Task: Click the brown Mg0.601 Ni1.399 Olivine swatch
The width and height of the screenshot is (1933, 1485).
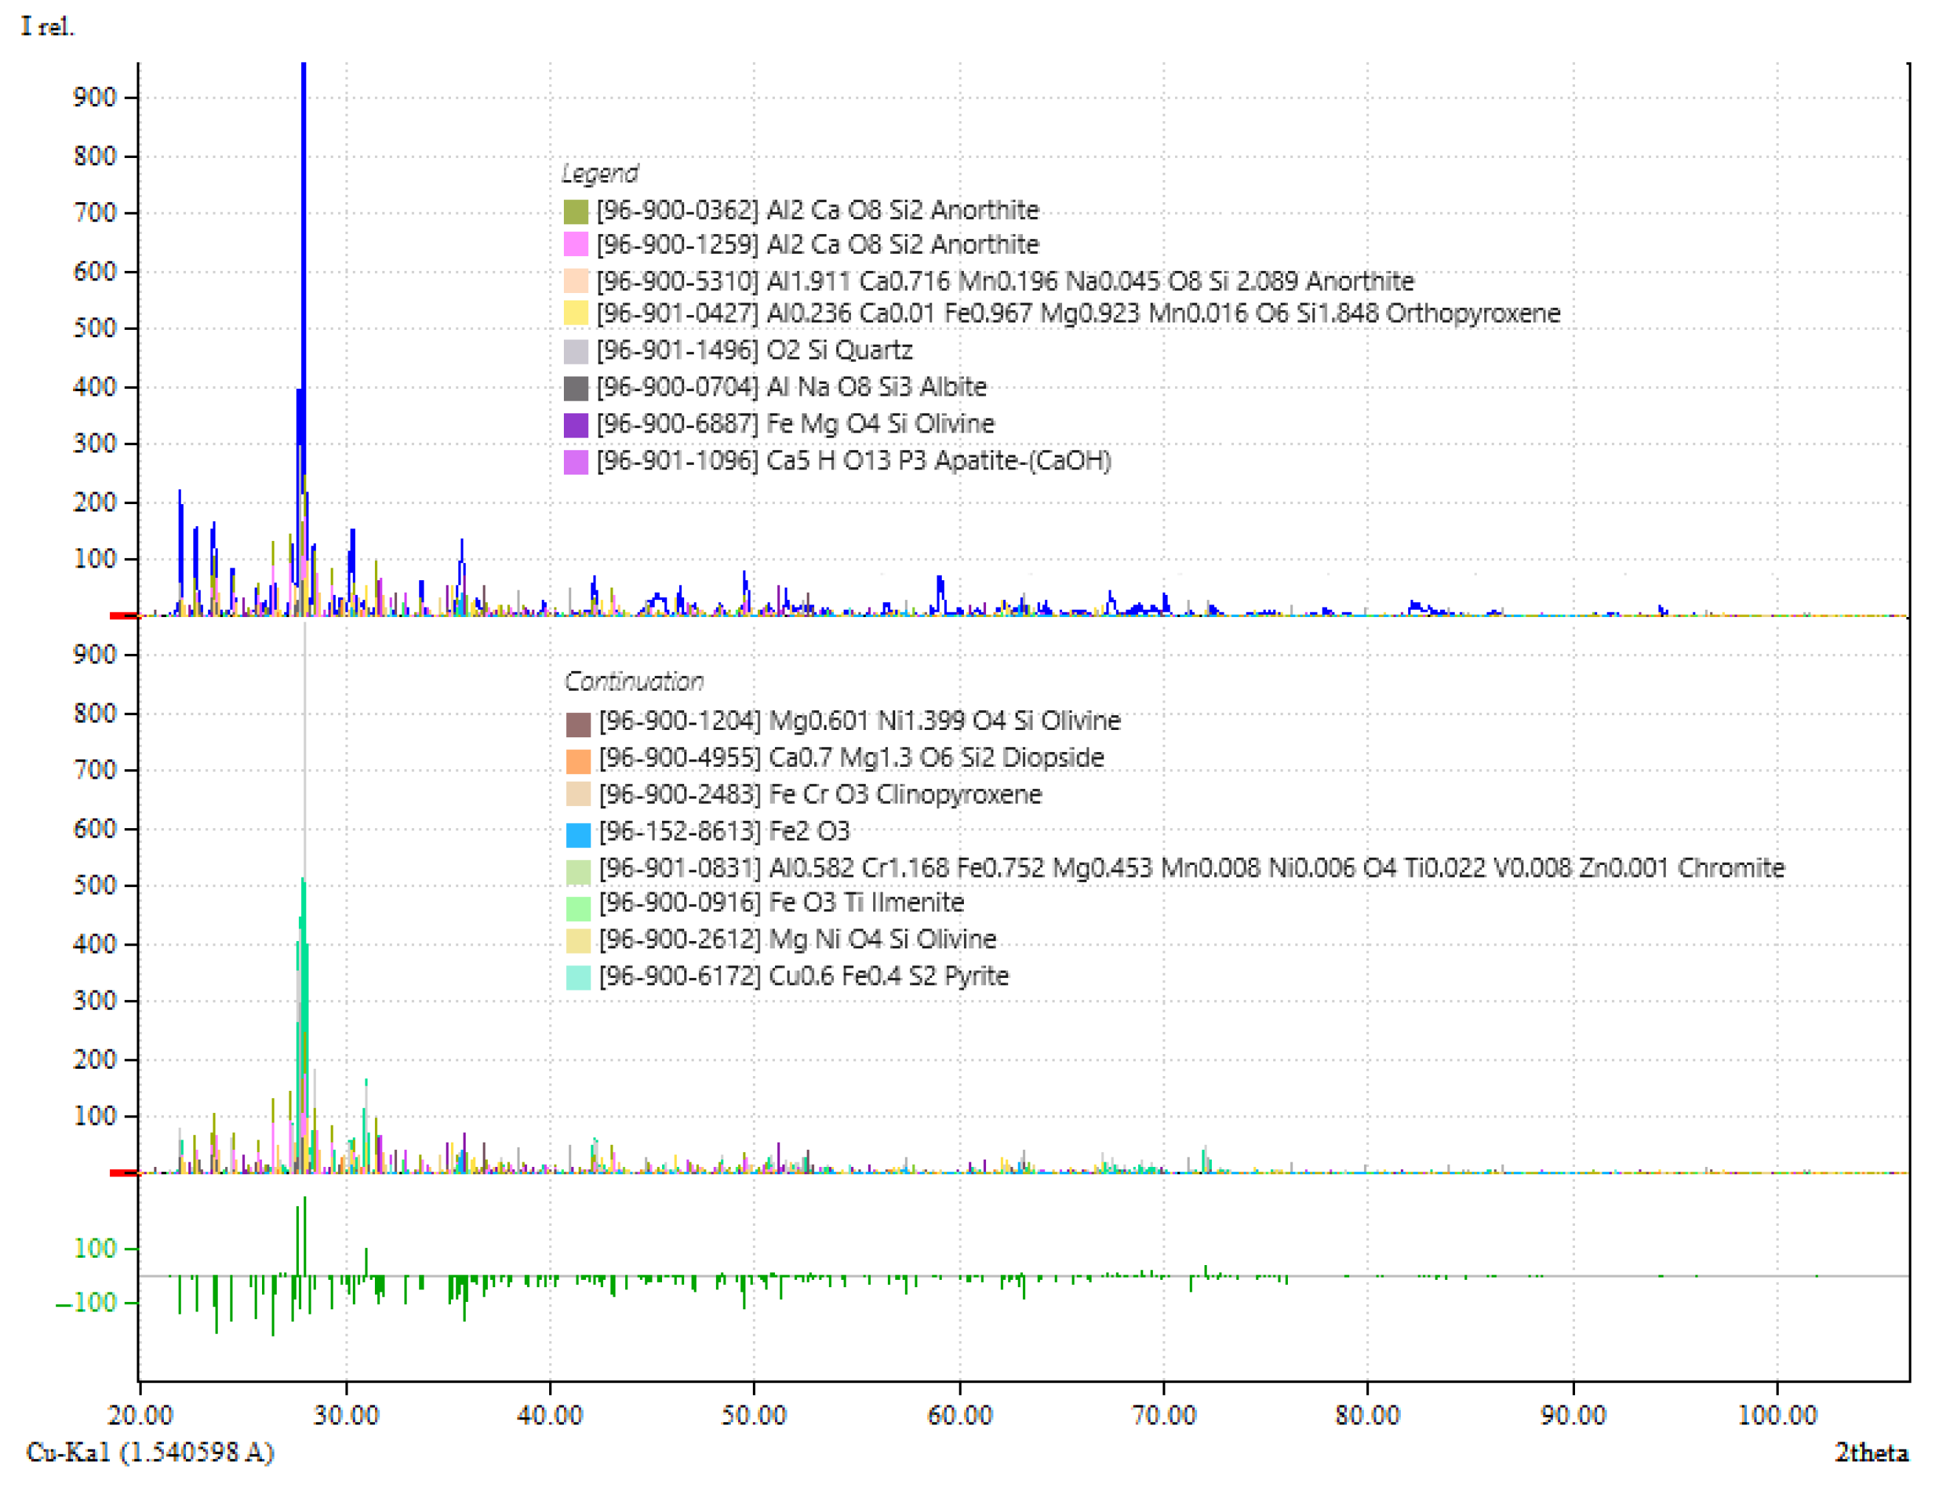Action: tap(578, 724)
